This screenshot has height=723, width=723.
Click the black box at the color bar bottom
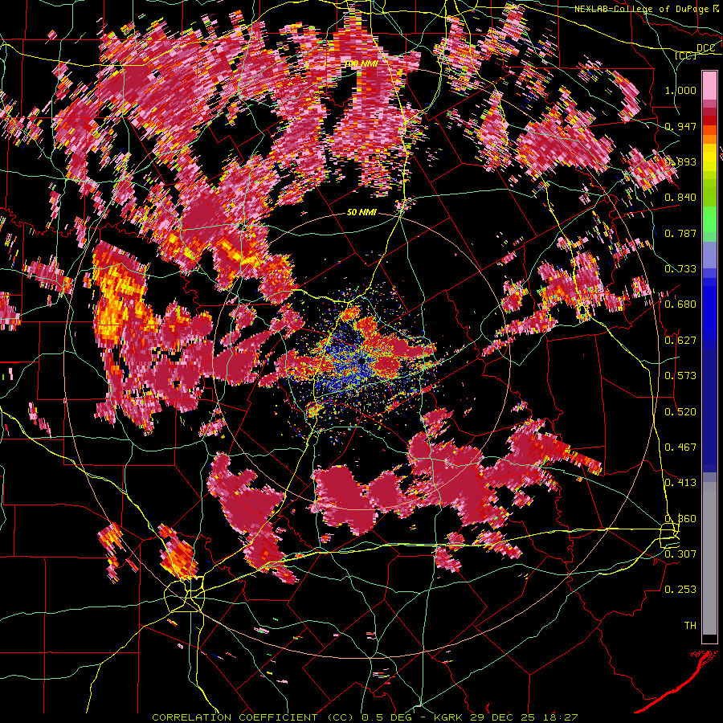(x=709, y=639)
